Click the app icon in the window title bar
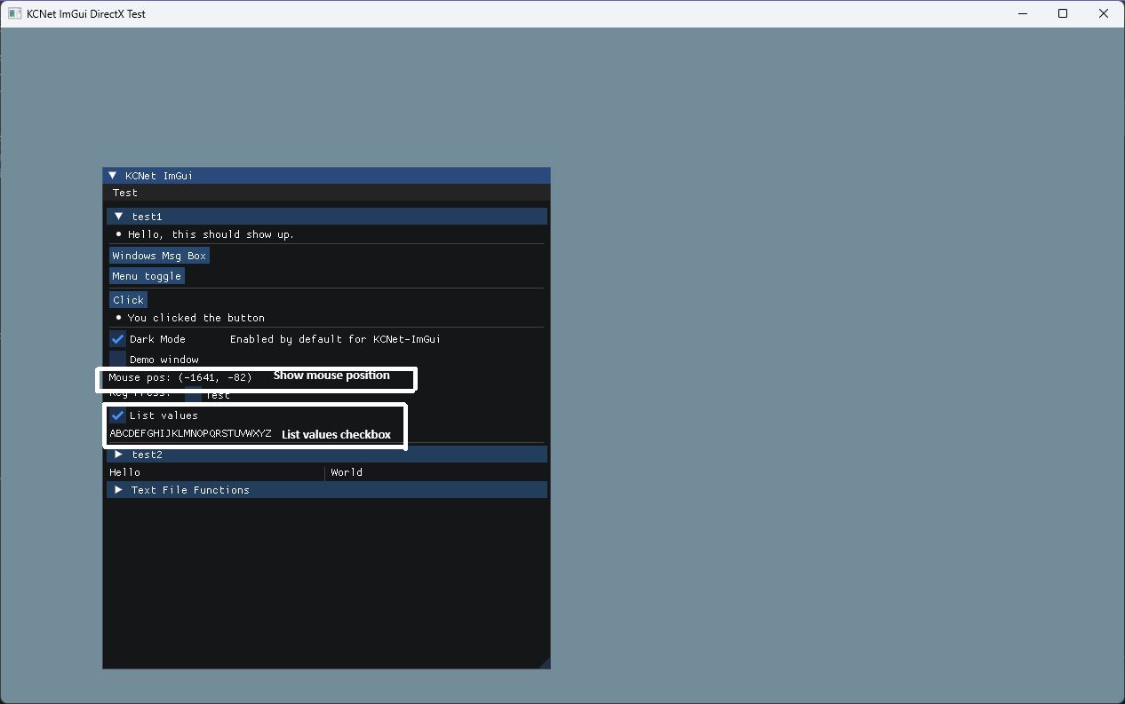The width and height of the screenshot is (1125, 704). tap(14, 13)
